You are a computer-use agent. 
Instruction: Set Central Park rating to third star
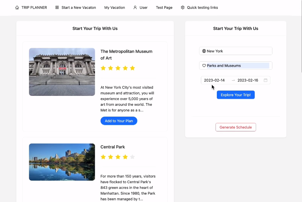118,157
